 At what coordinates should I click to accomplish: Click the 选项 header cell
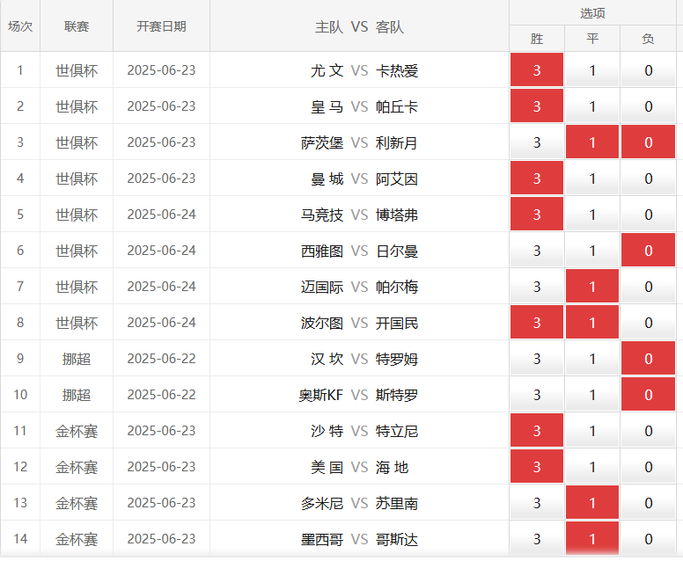(592, 13)
